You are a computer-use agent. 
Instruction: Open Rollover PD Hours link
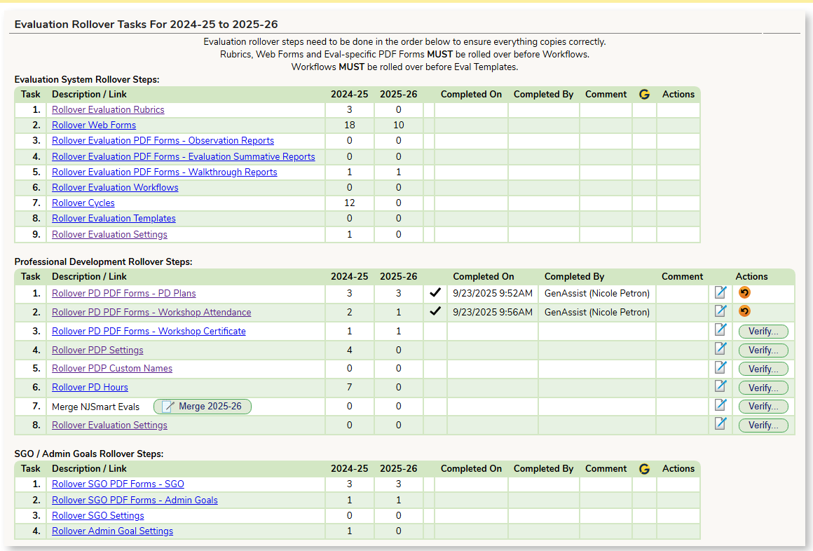point(90,388)
